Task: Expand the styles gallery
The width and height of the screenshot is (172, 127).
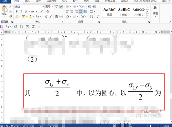Action: [x=148, y=16]
